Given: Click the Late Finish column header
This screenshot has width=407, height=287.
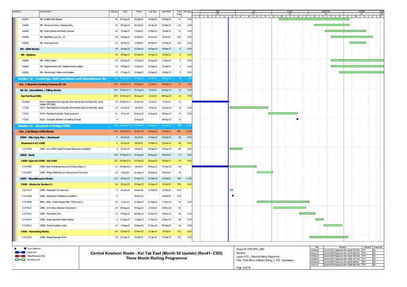Looking at the screenshot, I should click(x=166, y=13).
